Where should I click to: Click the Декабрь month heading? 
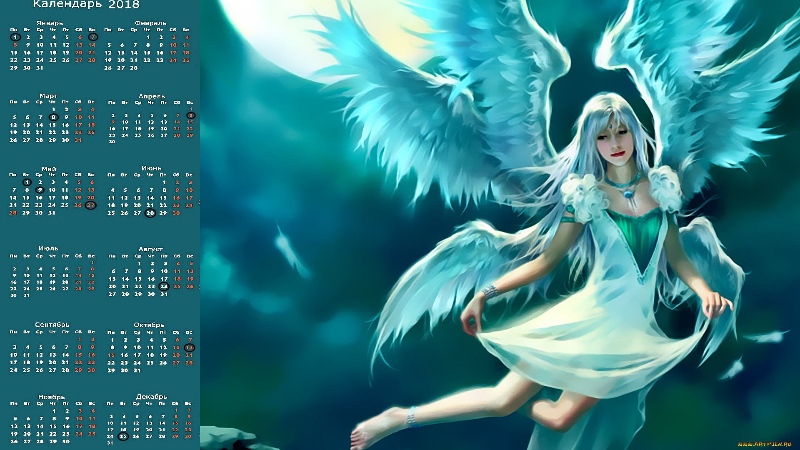152,397
